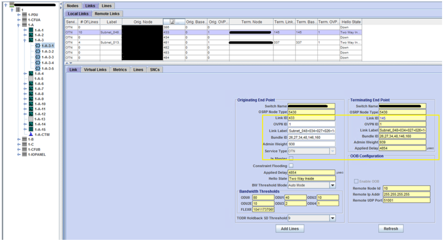Click the chassis icon at the tree root
This screenshot has height=241, width=444.
point(12,5)
